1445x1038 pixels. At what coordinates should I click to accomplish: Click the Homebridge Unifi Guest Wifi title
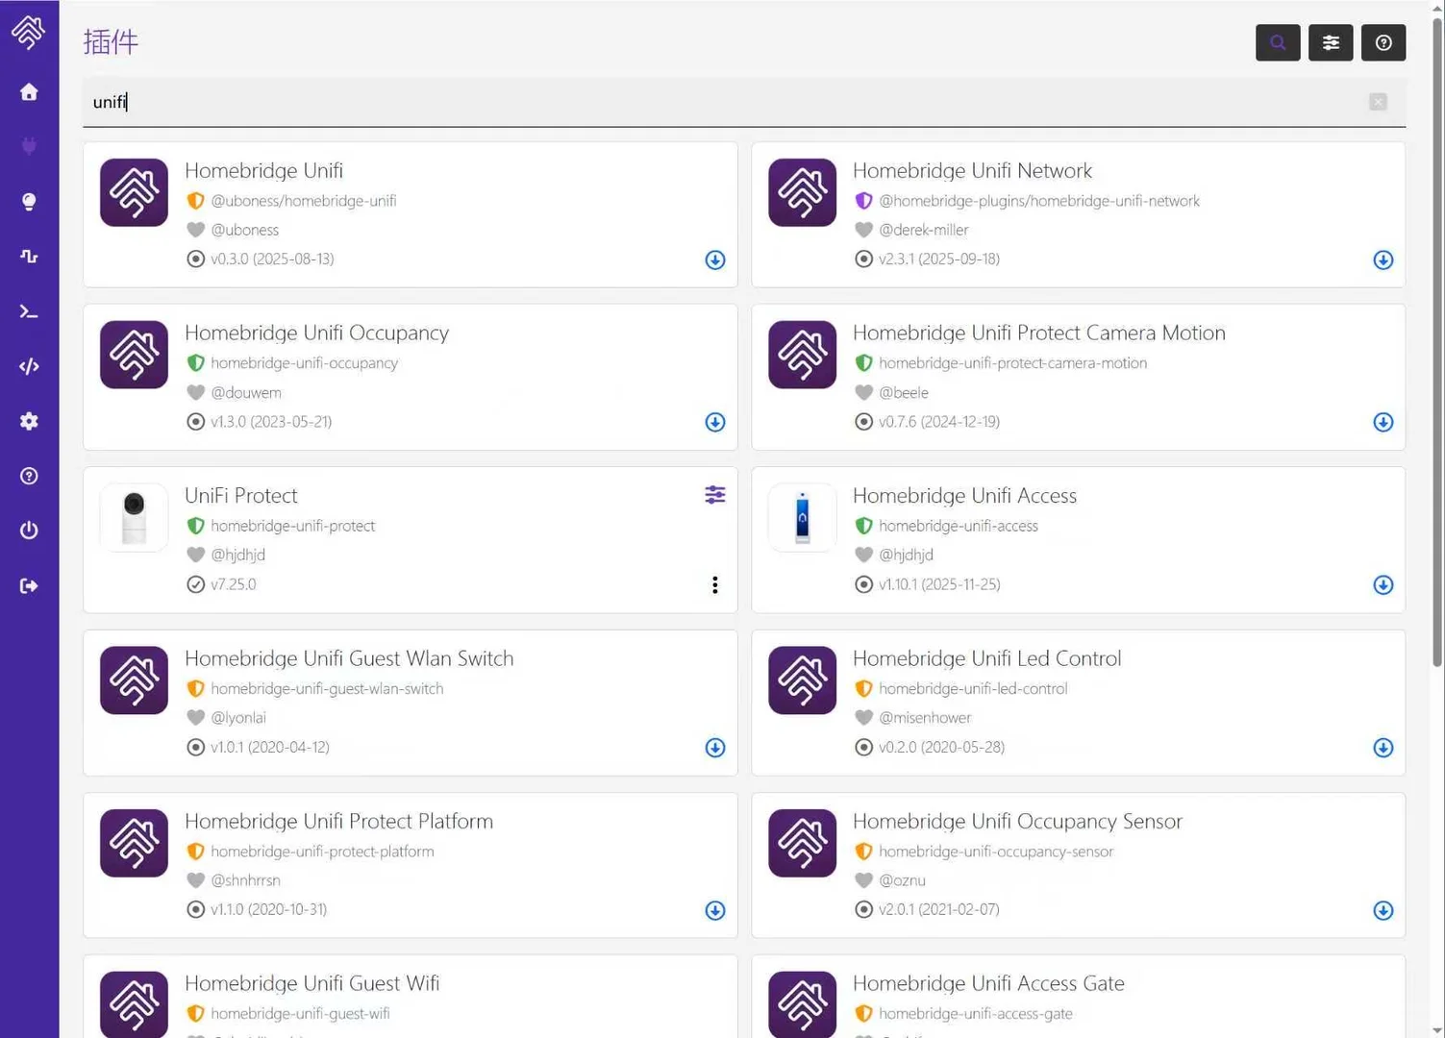(312, 983)
